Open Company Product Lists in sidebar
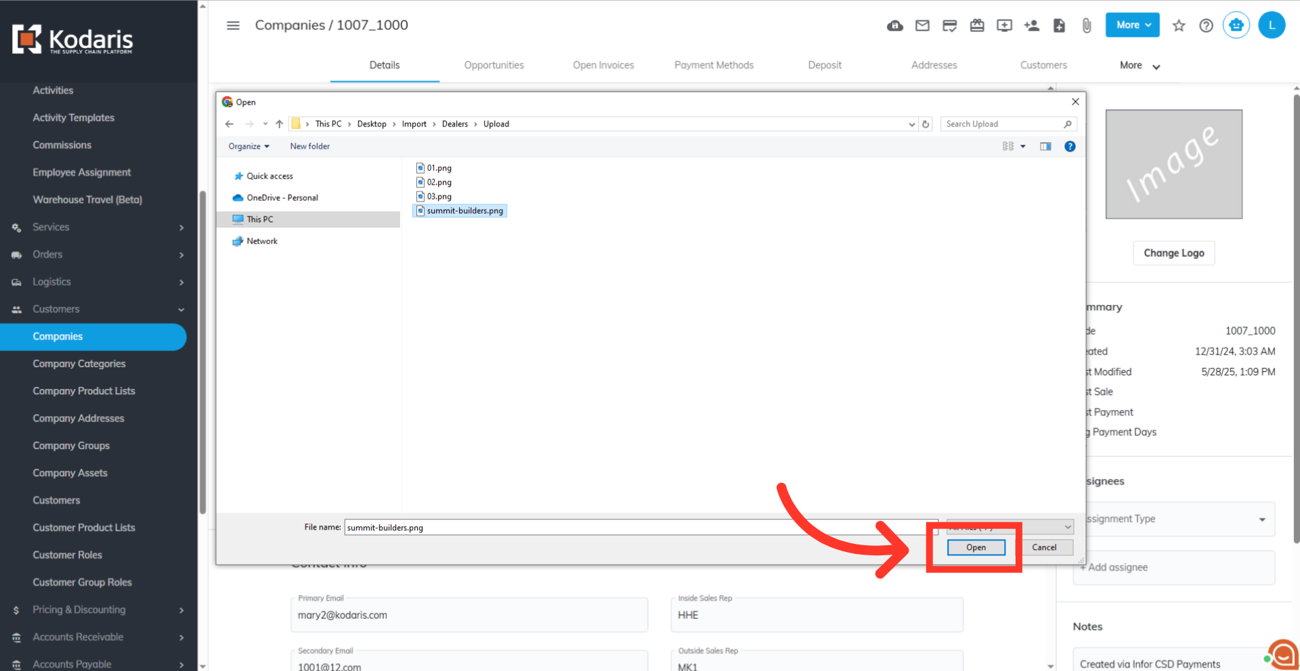 coord(84,391)
